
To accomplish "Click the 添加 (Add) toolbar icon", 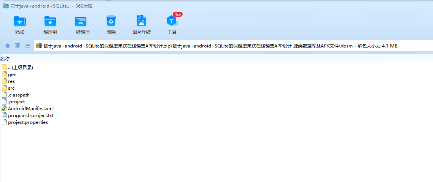I will tap(20, 21).
